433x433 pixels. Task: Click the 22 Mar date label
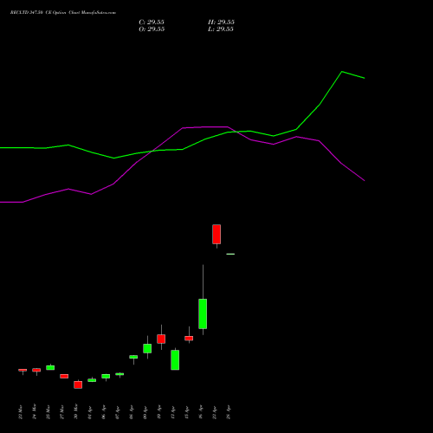point(20,412)
